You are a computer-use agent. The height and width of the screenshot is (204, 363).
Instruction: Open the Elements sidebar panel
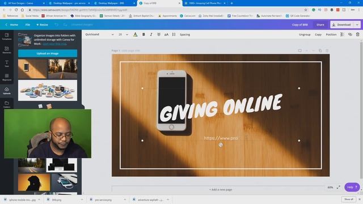(7, 50)
